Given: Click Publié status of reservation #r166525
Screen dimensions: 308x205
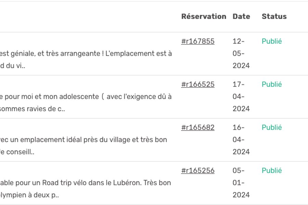Looking at the screenshot, I should click(x=272, y=84).
